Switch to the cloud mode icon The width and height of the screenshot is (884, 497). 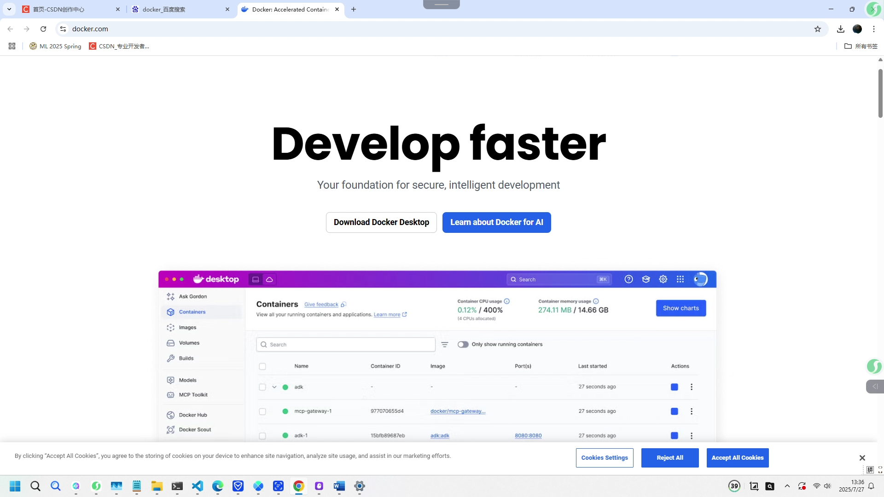[x=269, y=279]
